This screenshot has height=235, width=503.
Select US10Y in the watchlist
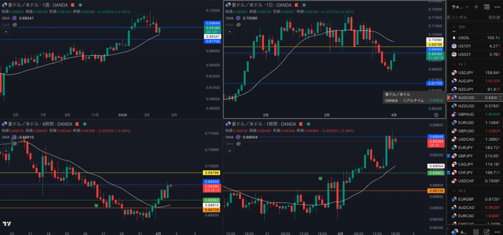click(475, 46)
